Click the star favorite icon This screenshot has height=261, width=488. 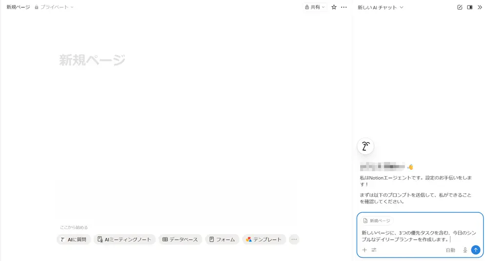(334, 7)
